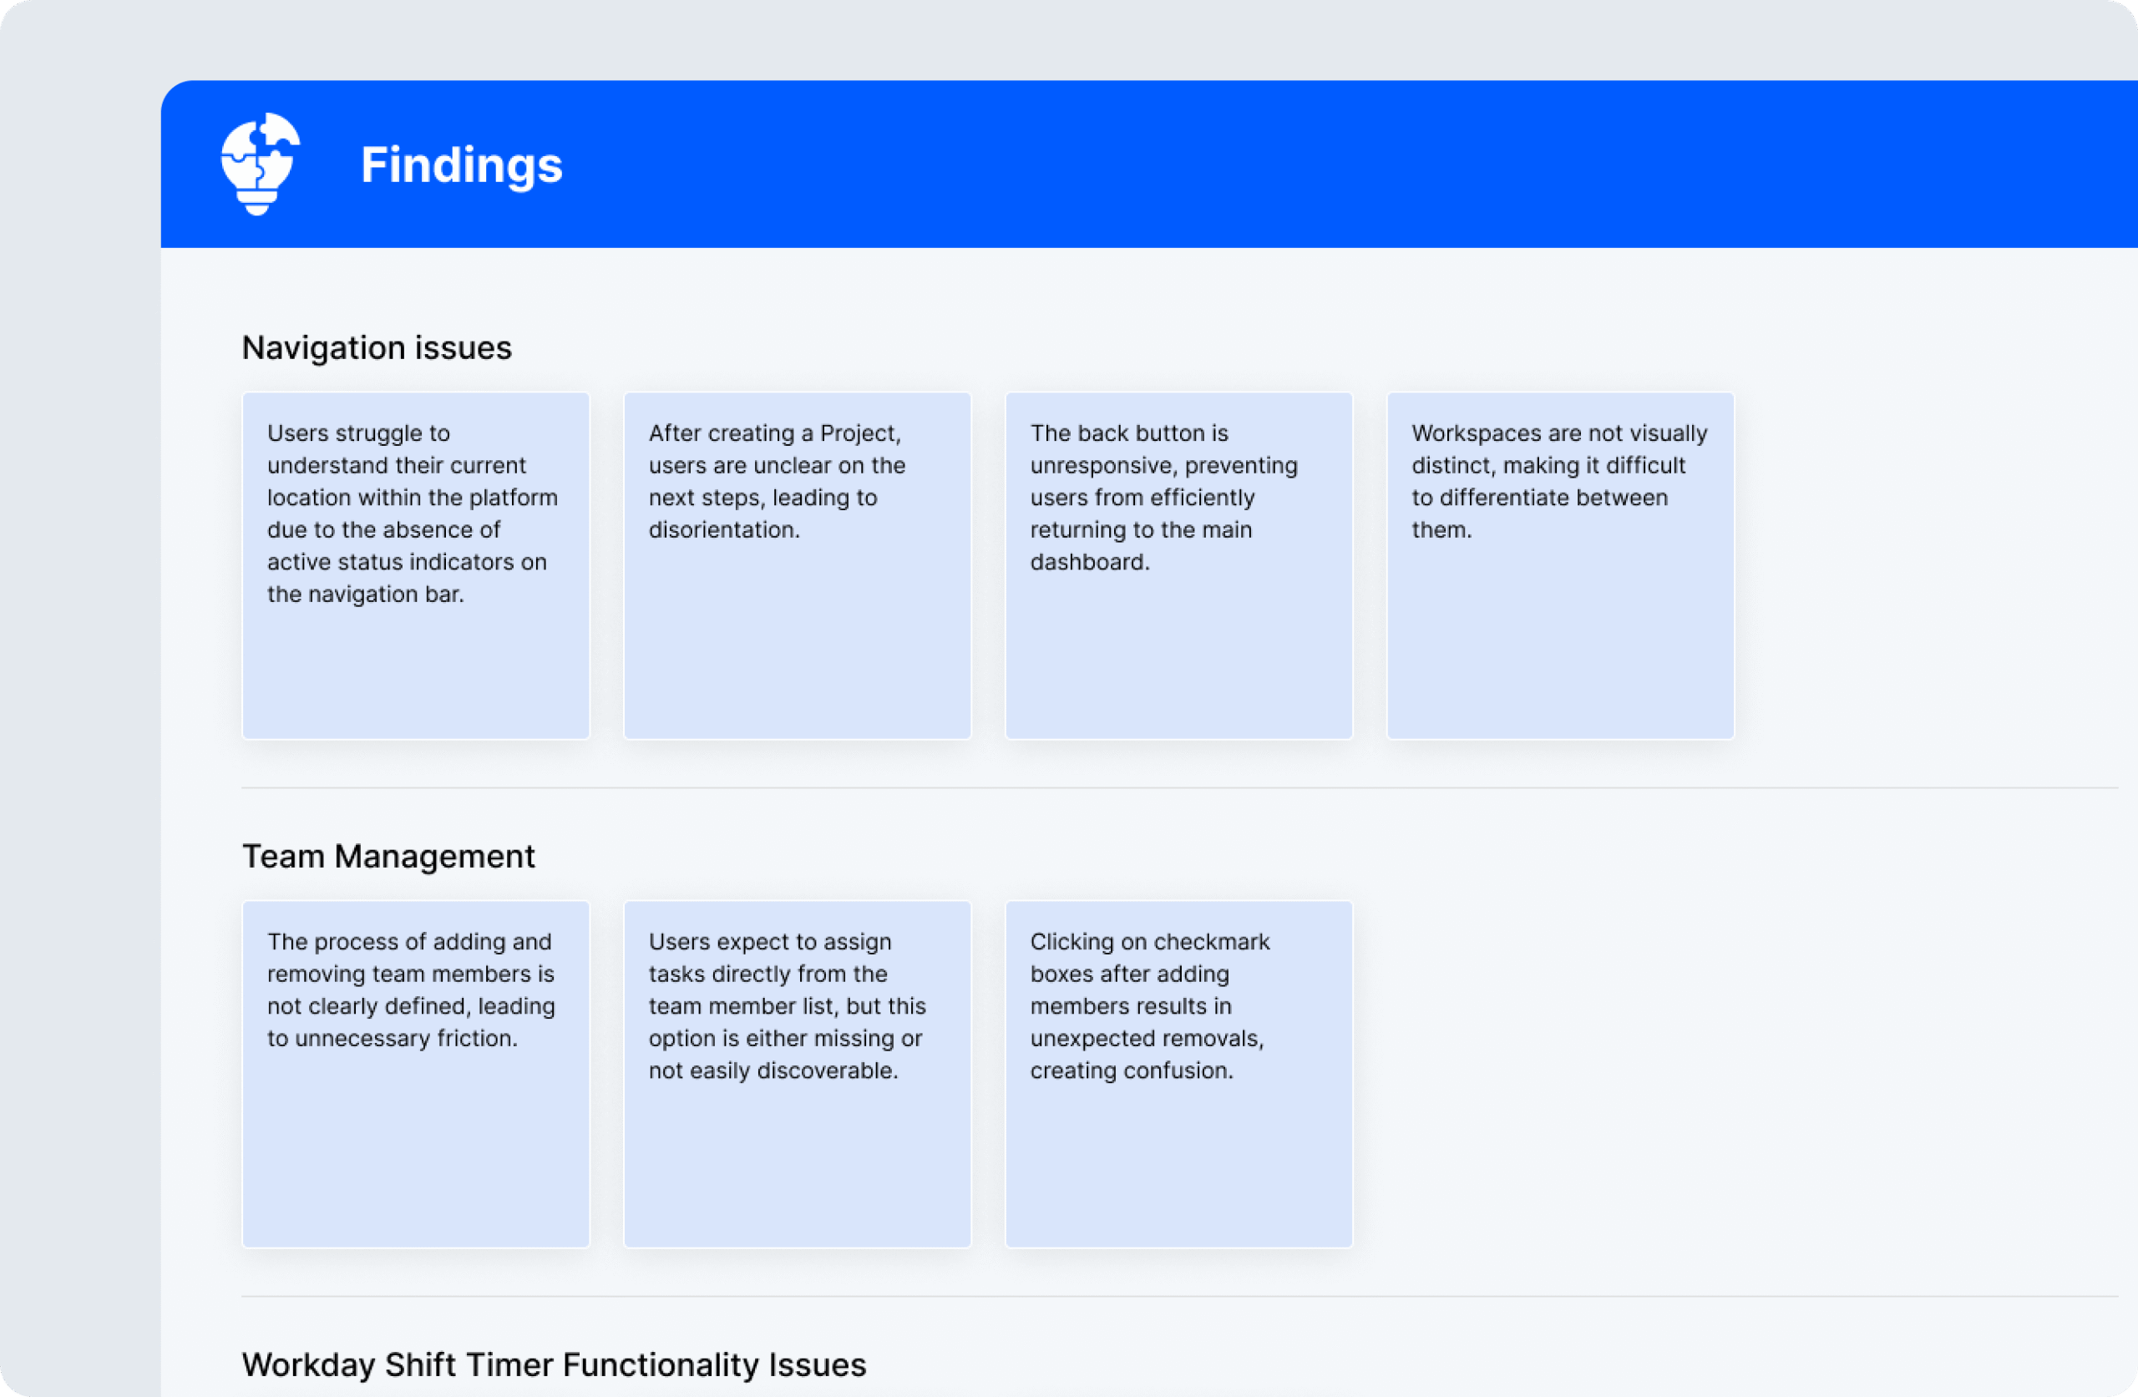
Task: Click the blue Findings header bar
Action: [x=1149, y=165]
